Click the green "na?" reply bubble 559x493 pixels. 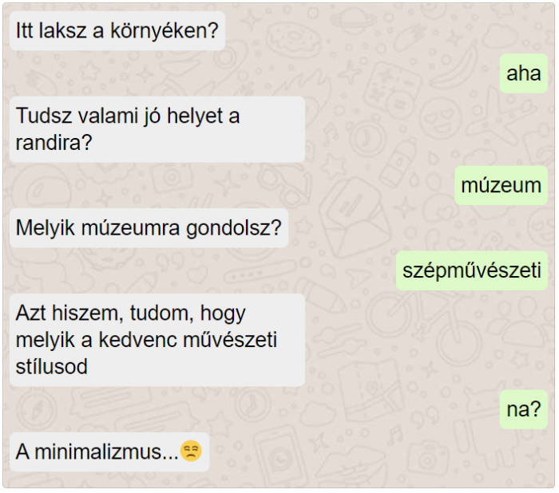[524, 410]
